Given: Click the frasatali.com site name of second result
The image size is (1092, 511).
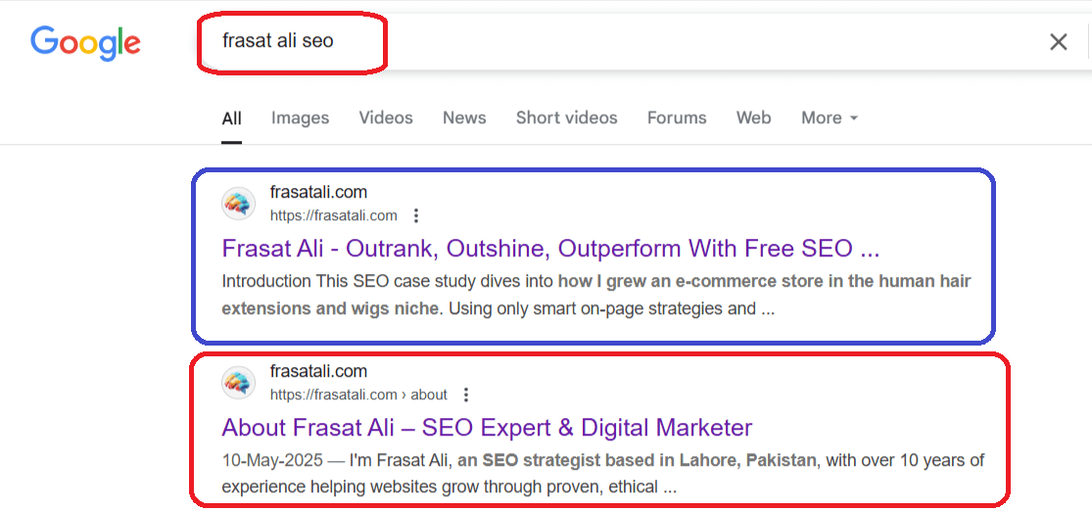Looking at the screenshot, I should (x=318, y=371).
